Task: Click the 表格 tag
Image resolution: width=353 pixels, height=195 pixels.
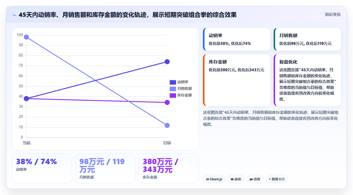Action: pyautogui.click(x=236, y=179)
